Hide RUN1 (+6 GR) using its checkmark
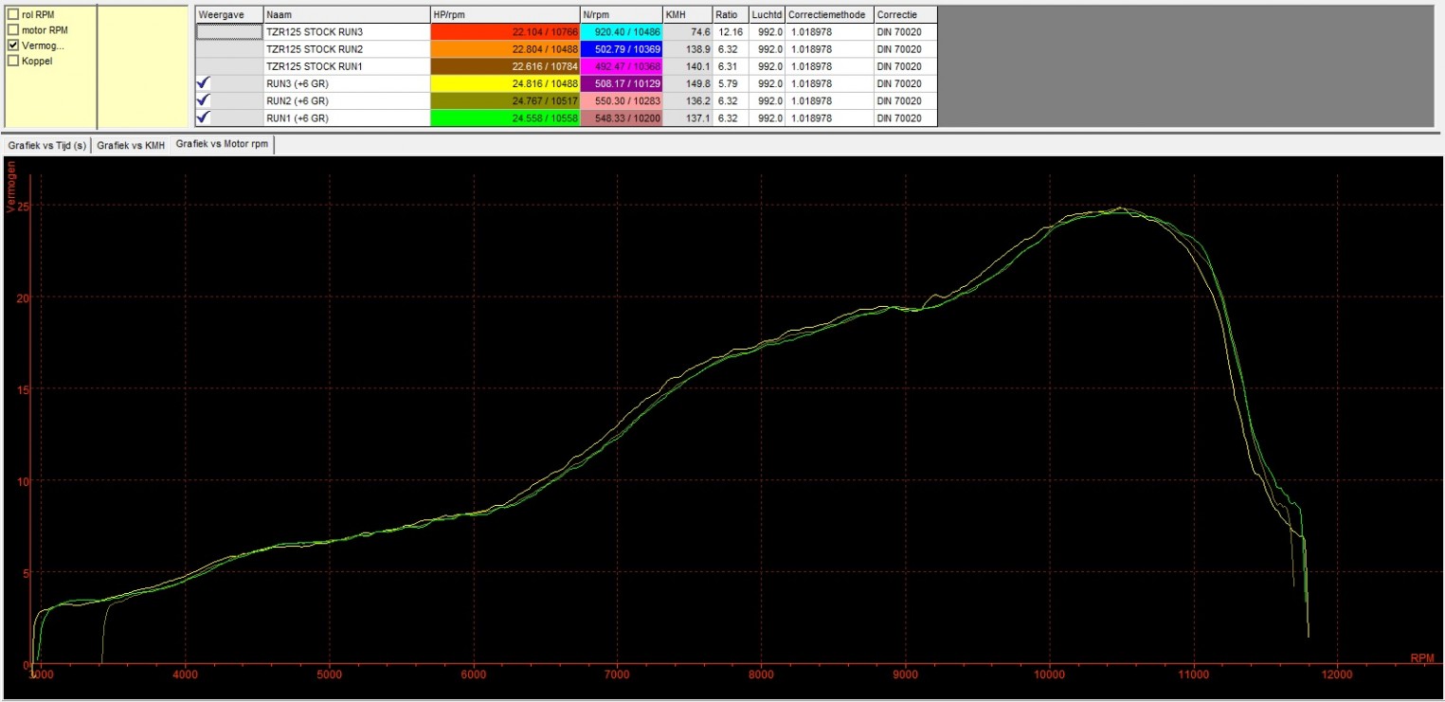The image size is (1445, 702). tap(203, 117)
